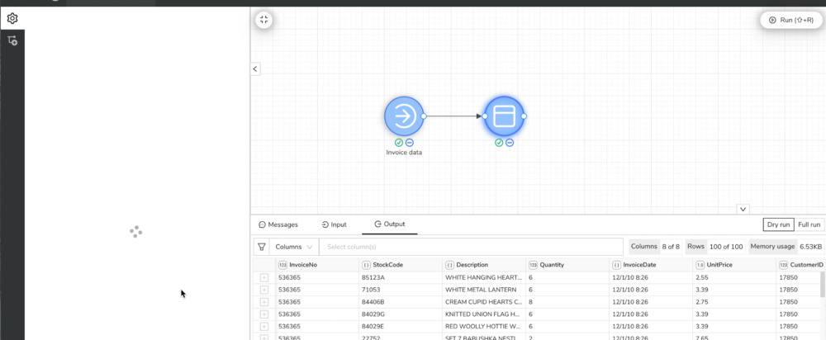This screenshot has width=826, height=340.
Task: Click the green check status under Invoice data
Action: click(399, 143)
